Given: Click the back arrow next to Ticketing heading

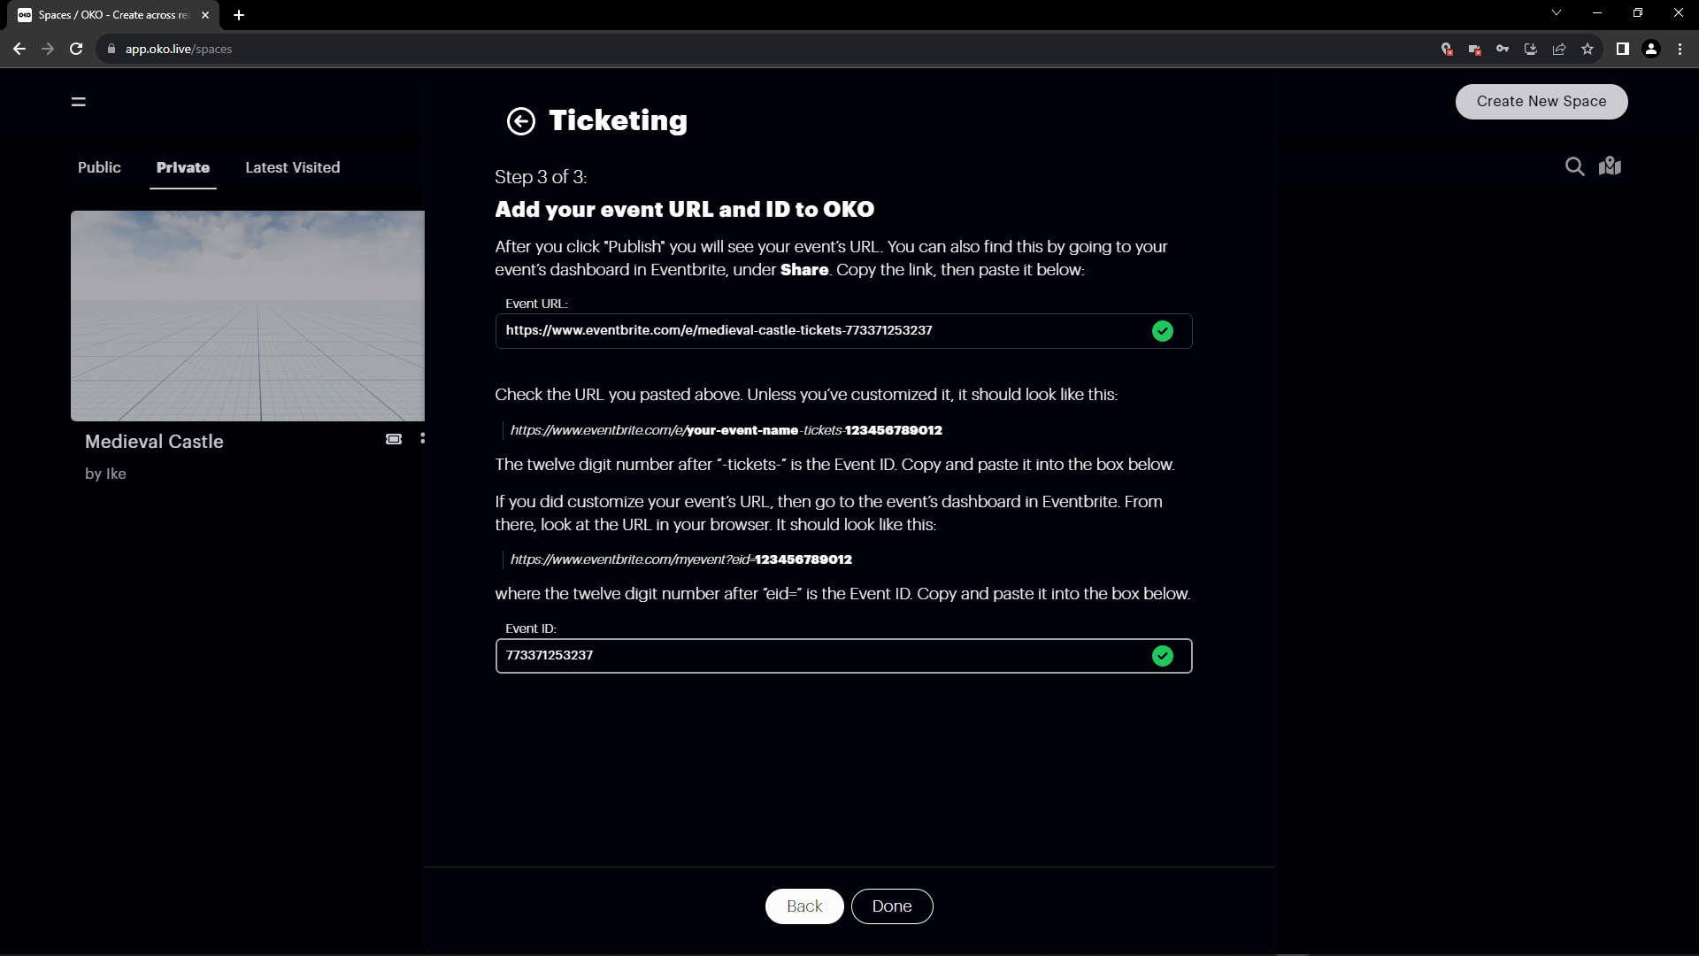Looking at the screenshot, I should (520, 121).
